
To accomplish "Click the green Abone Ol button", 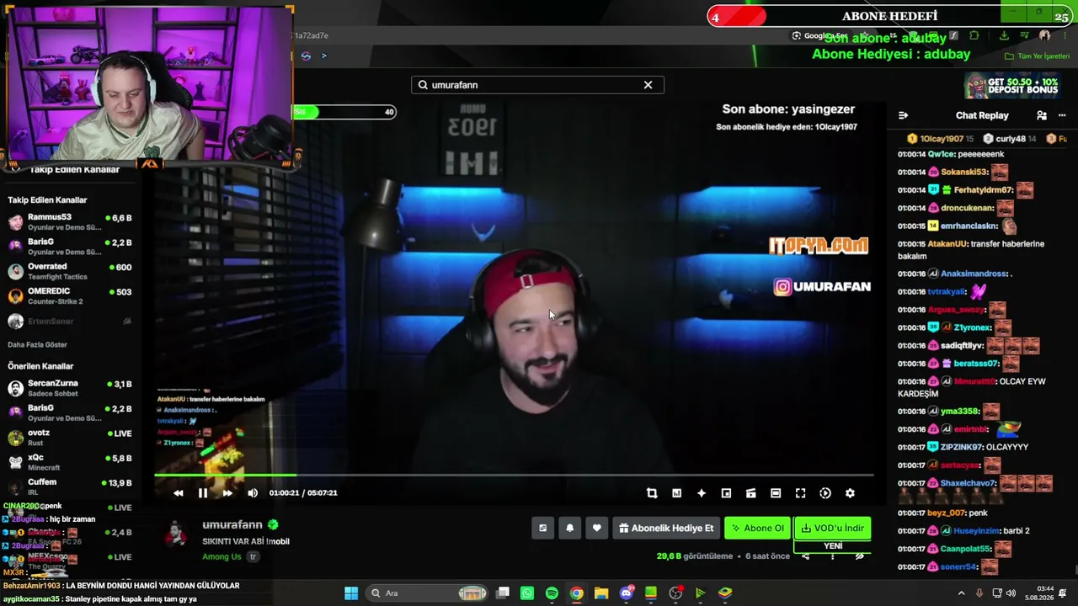I will (757, 529).
